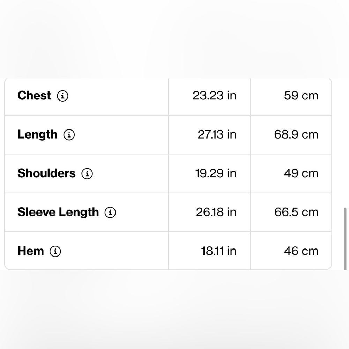
Task: Select the Sleeve Length row label
Action: pos(58,212)
